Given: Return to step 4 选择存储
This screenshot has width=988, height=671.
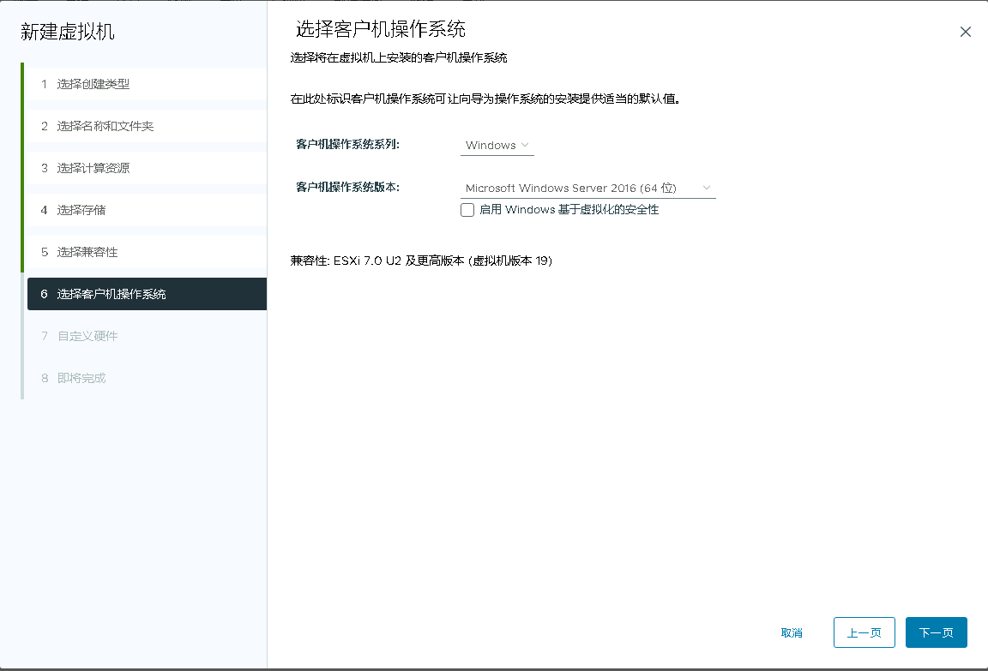Looking at the screenshot, I should click(x=81, y=210).
